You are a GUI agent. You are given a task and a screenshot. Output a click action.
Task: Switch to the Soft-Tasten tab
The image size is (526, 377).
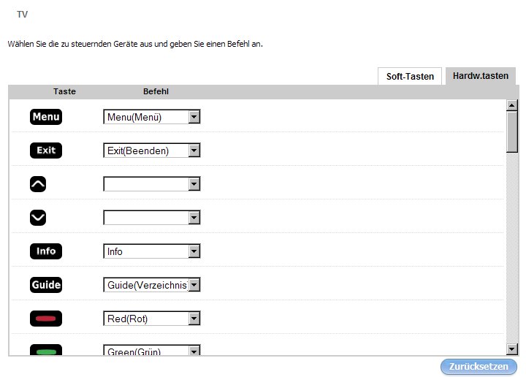pyautogui.click(x=410, y=76)
